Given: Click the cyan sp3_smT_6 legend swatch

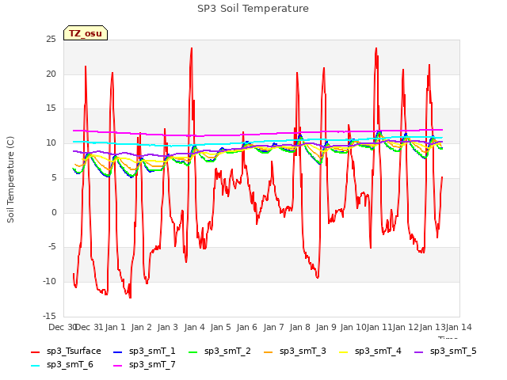Looking at the screenshot, I should 35,366.
